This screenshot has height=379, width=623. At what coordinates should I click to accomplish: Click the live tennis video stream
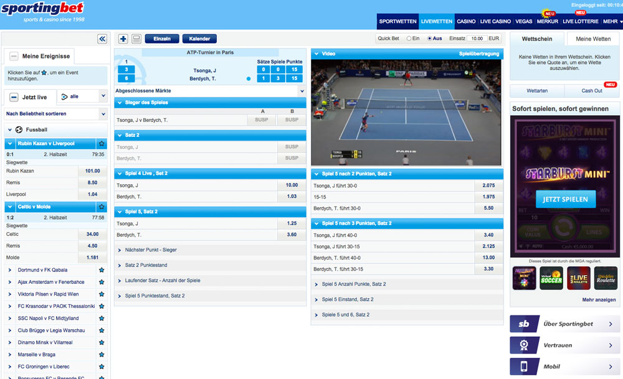coord(406,112)
